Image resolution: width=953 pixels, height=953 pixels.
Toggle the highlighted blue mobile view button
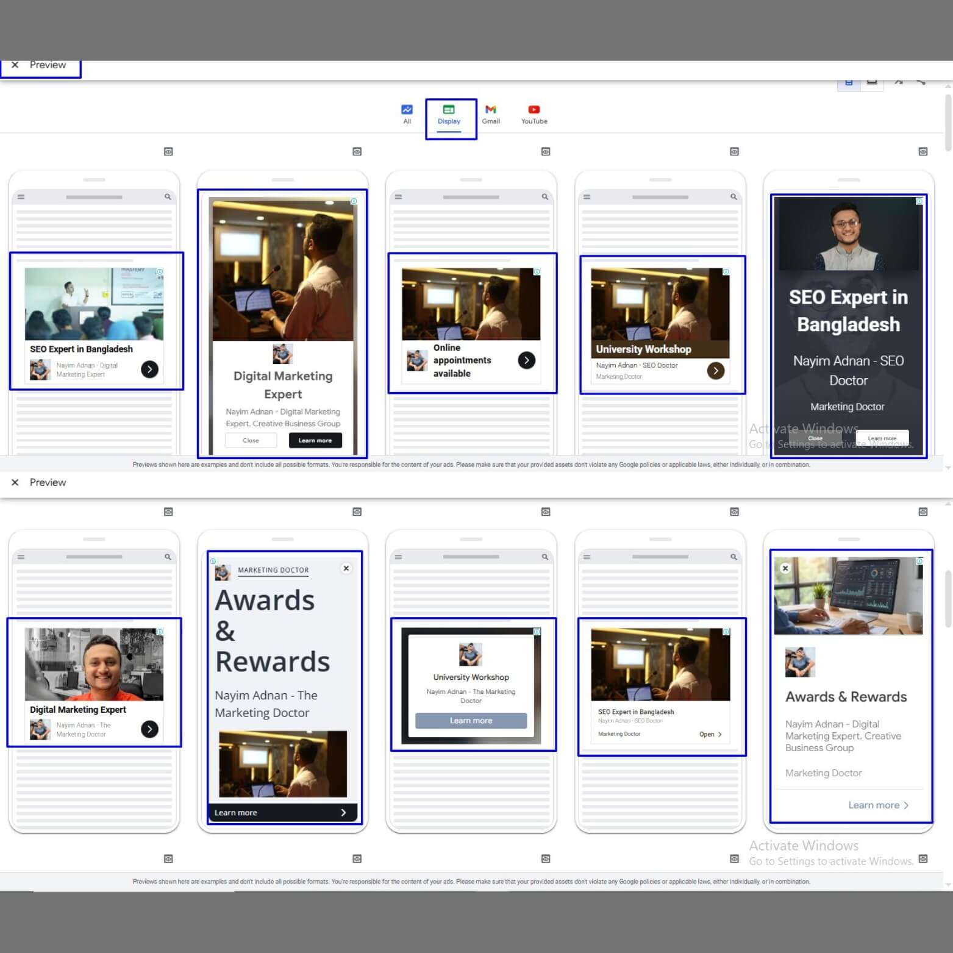tap(849, 82)
